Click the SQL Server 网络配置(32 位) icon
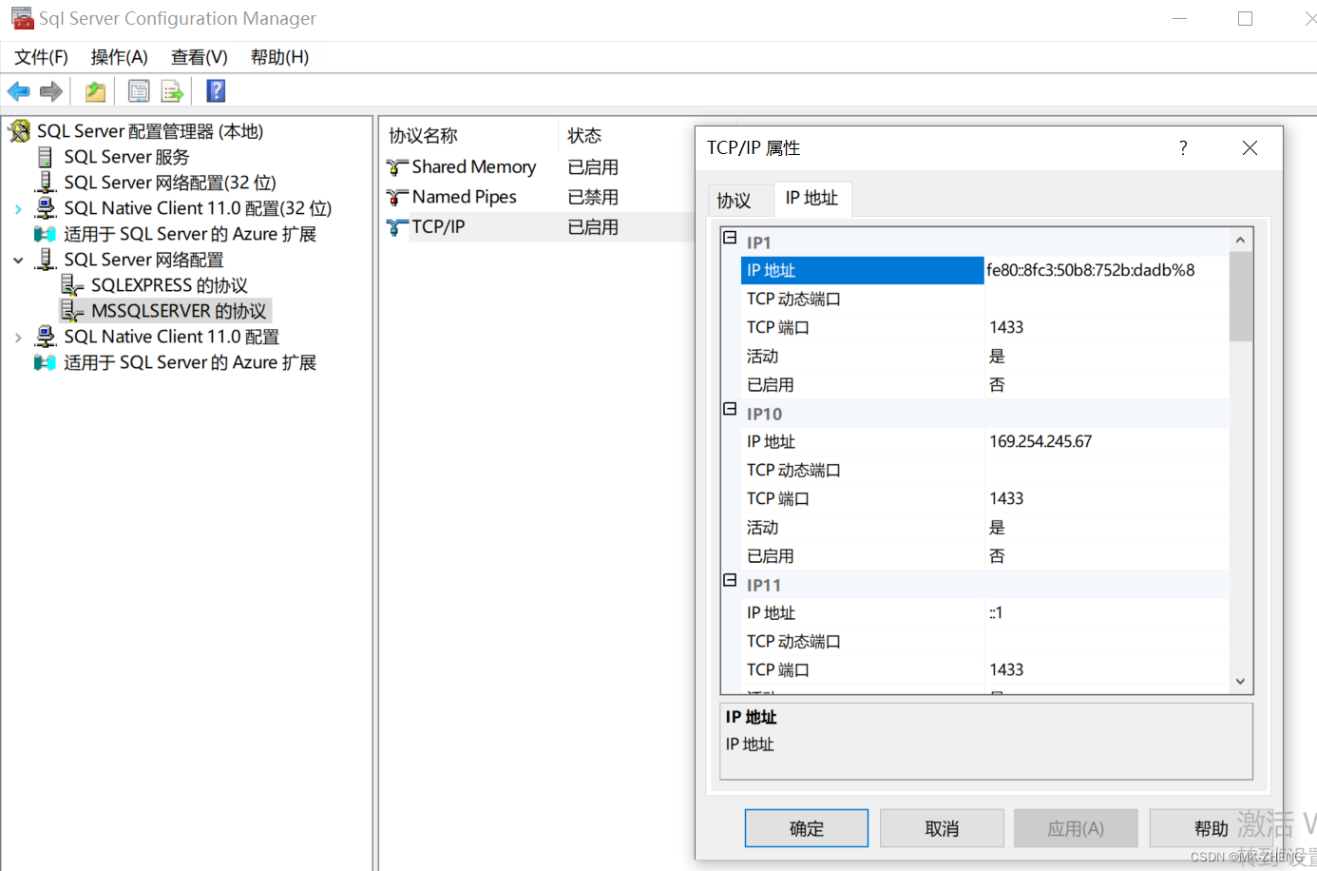Screen dimensions: 1317x871 point(45,182)
